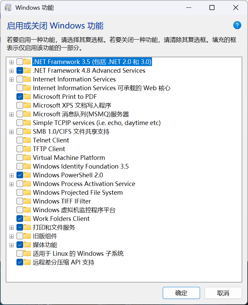Tick the Windows 虚拟机监控程序平台 checkbox
Image resolution: width=248 pixels, height=305 pixels.
(20, 210)
